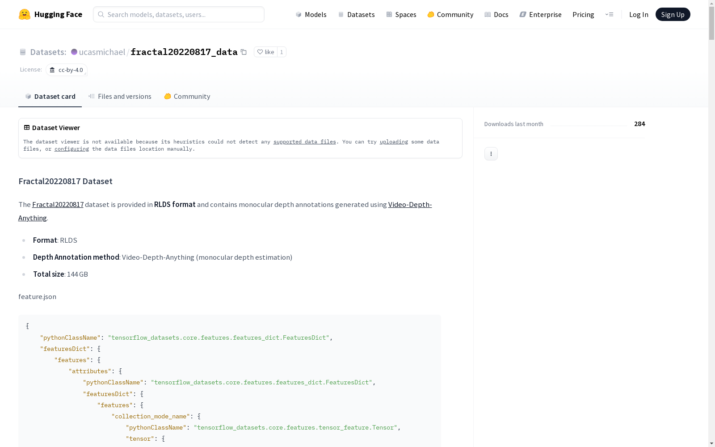This screenshot has width=715, height=447.
Task: Go to the Pricing page
Action: 583,14
